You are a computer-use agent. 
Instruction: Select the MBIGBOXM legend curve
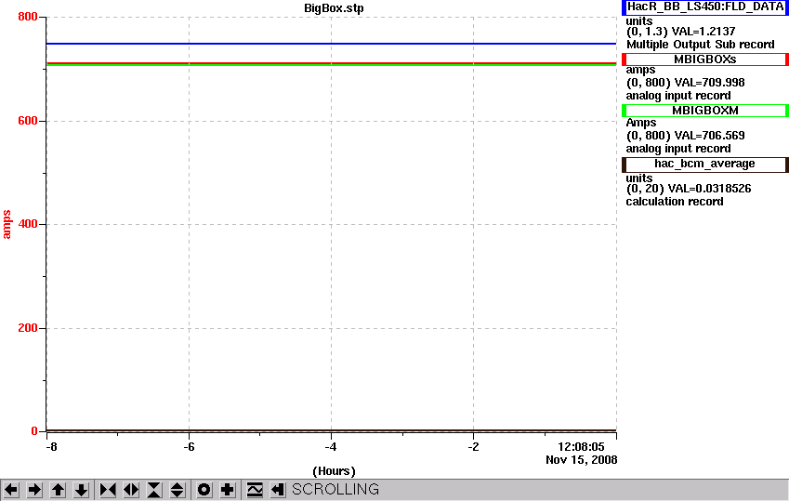coord(705,111)
